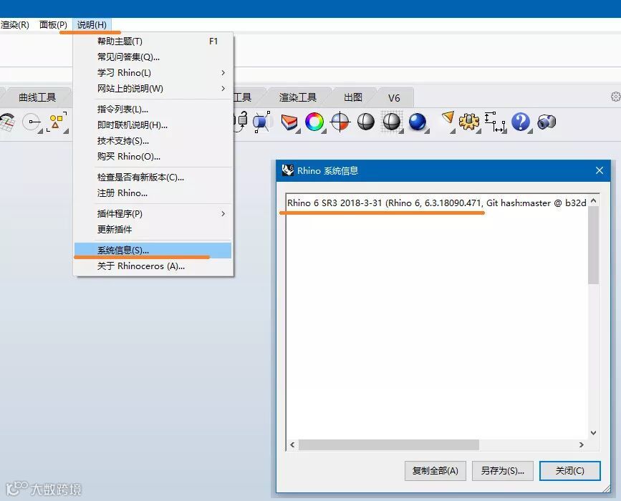
Task: Click the Rhino 6 SR3 version text line
Action: (436, 203)
